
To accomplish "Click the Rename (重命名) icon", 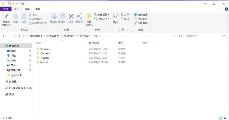I will pos(79,16).
